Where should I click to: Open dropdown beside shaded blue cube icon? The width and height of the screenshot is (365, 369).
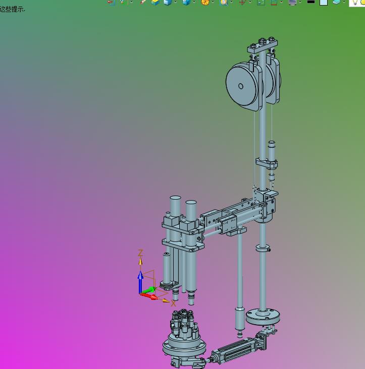176,2
